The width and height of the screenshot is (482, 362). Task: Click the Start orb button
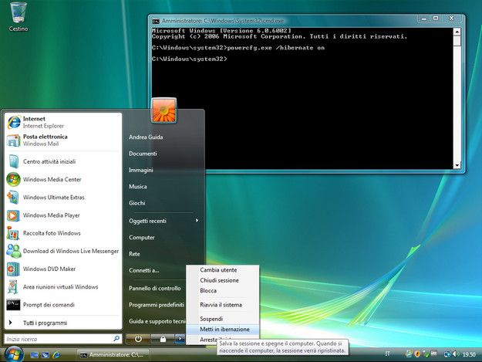pyautogui.click(x=13, y=354)
